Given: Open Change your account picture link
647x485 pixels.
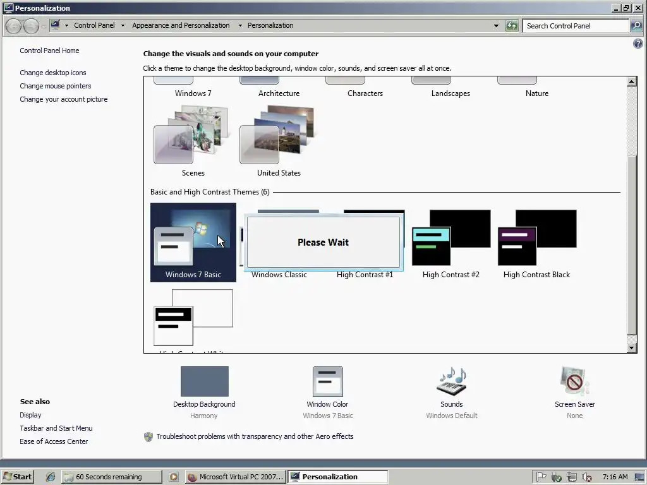Looking at the screenshot, I should (64, 99).
